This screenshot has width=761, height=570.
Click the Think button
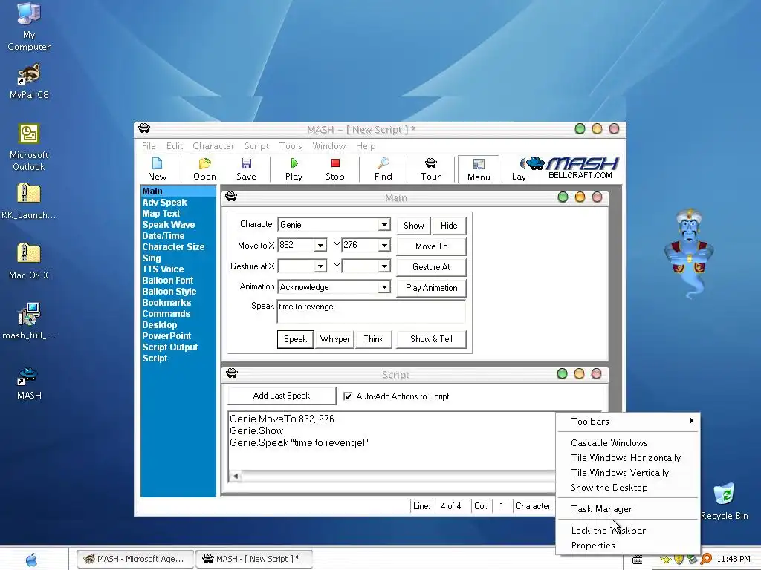[374, 339]
